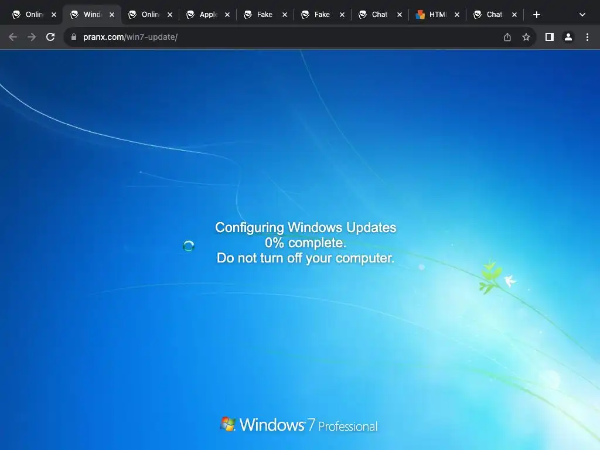
Task: Click the '0% complete.' text
Action: point(305,243)
